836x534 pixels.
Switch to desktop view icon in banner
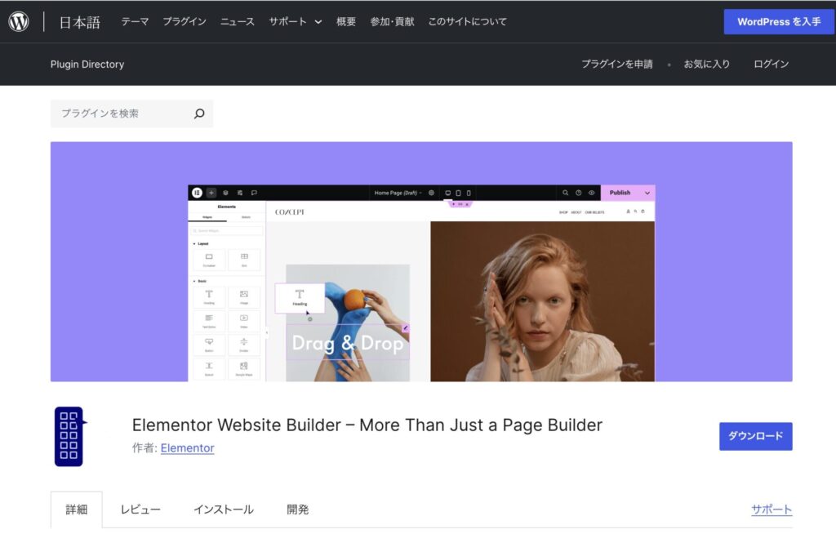(447, 193)
